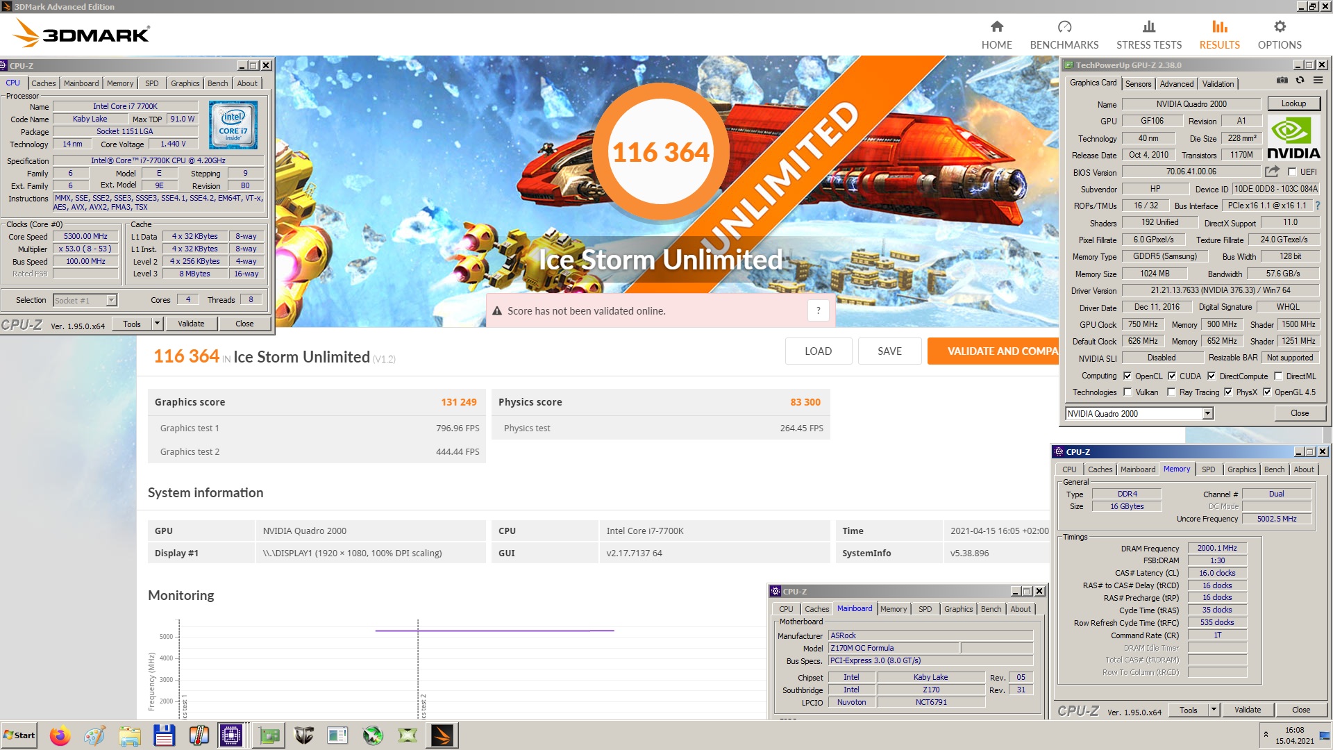Click the blue floppy disk taskbar icon
This screenshot has height=750, width=1333.
pyautogui.click(x=165, y=735)
